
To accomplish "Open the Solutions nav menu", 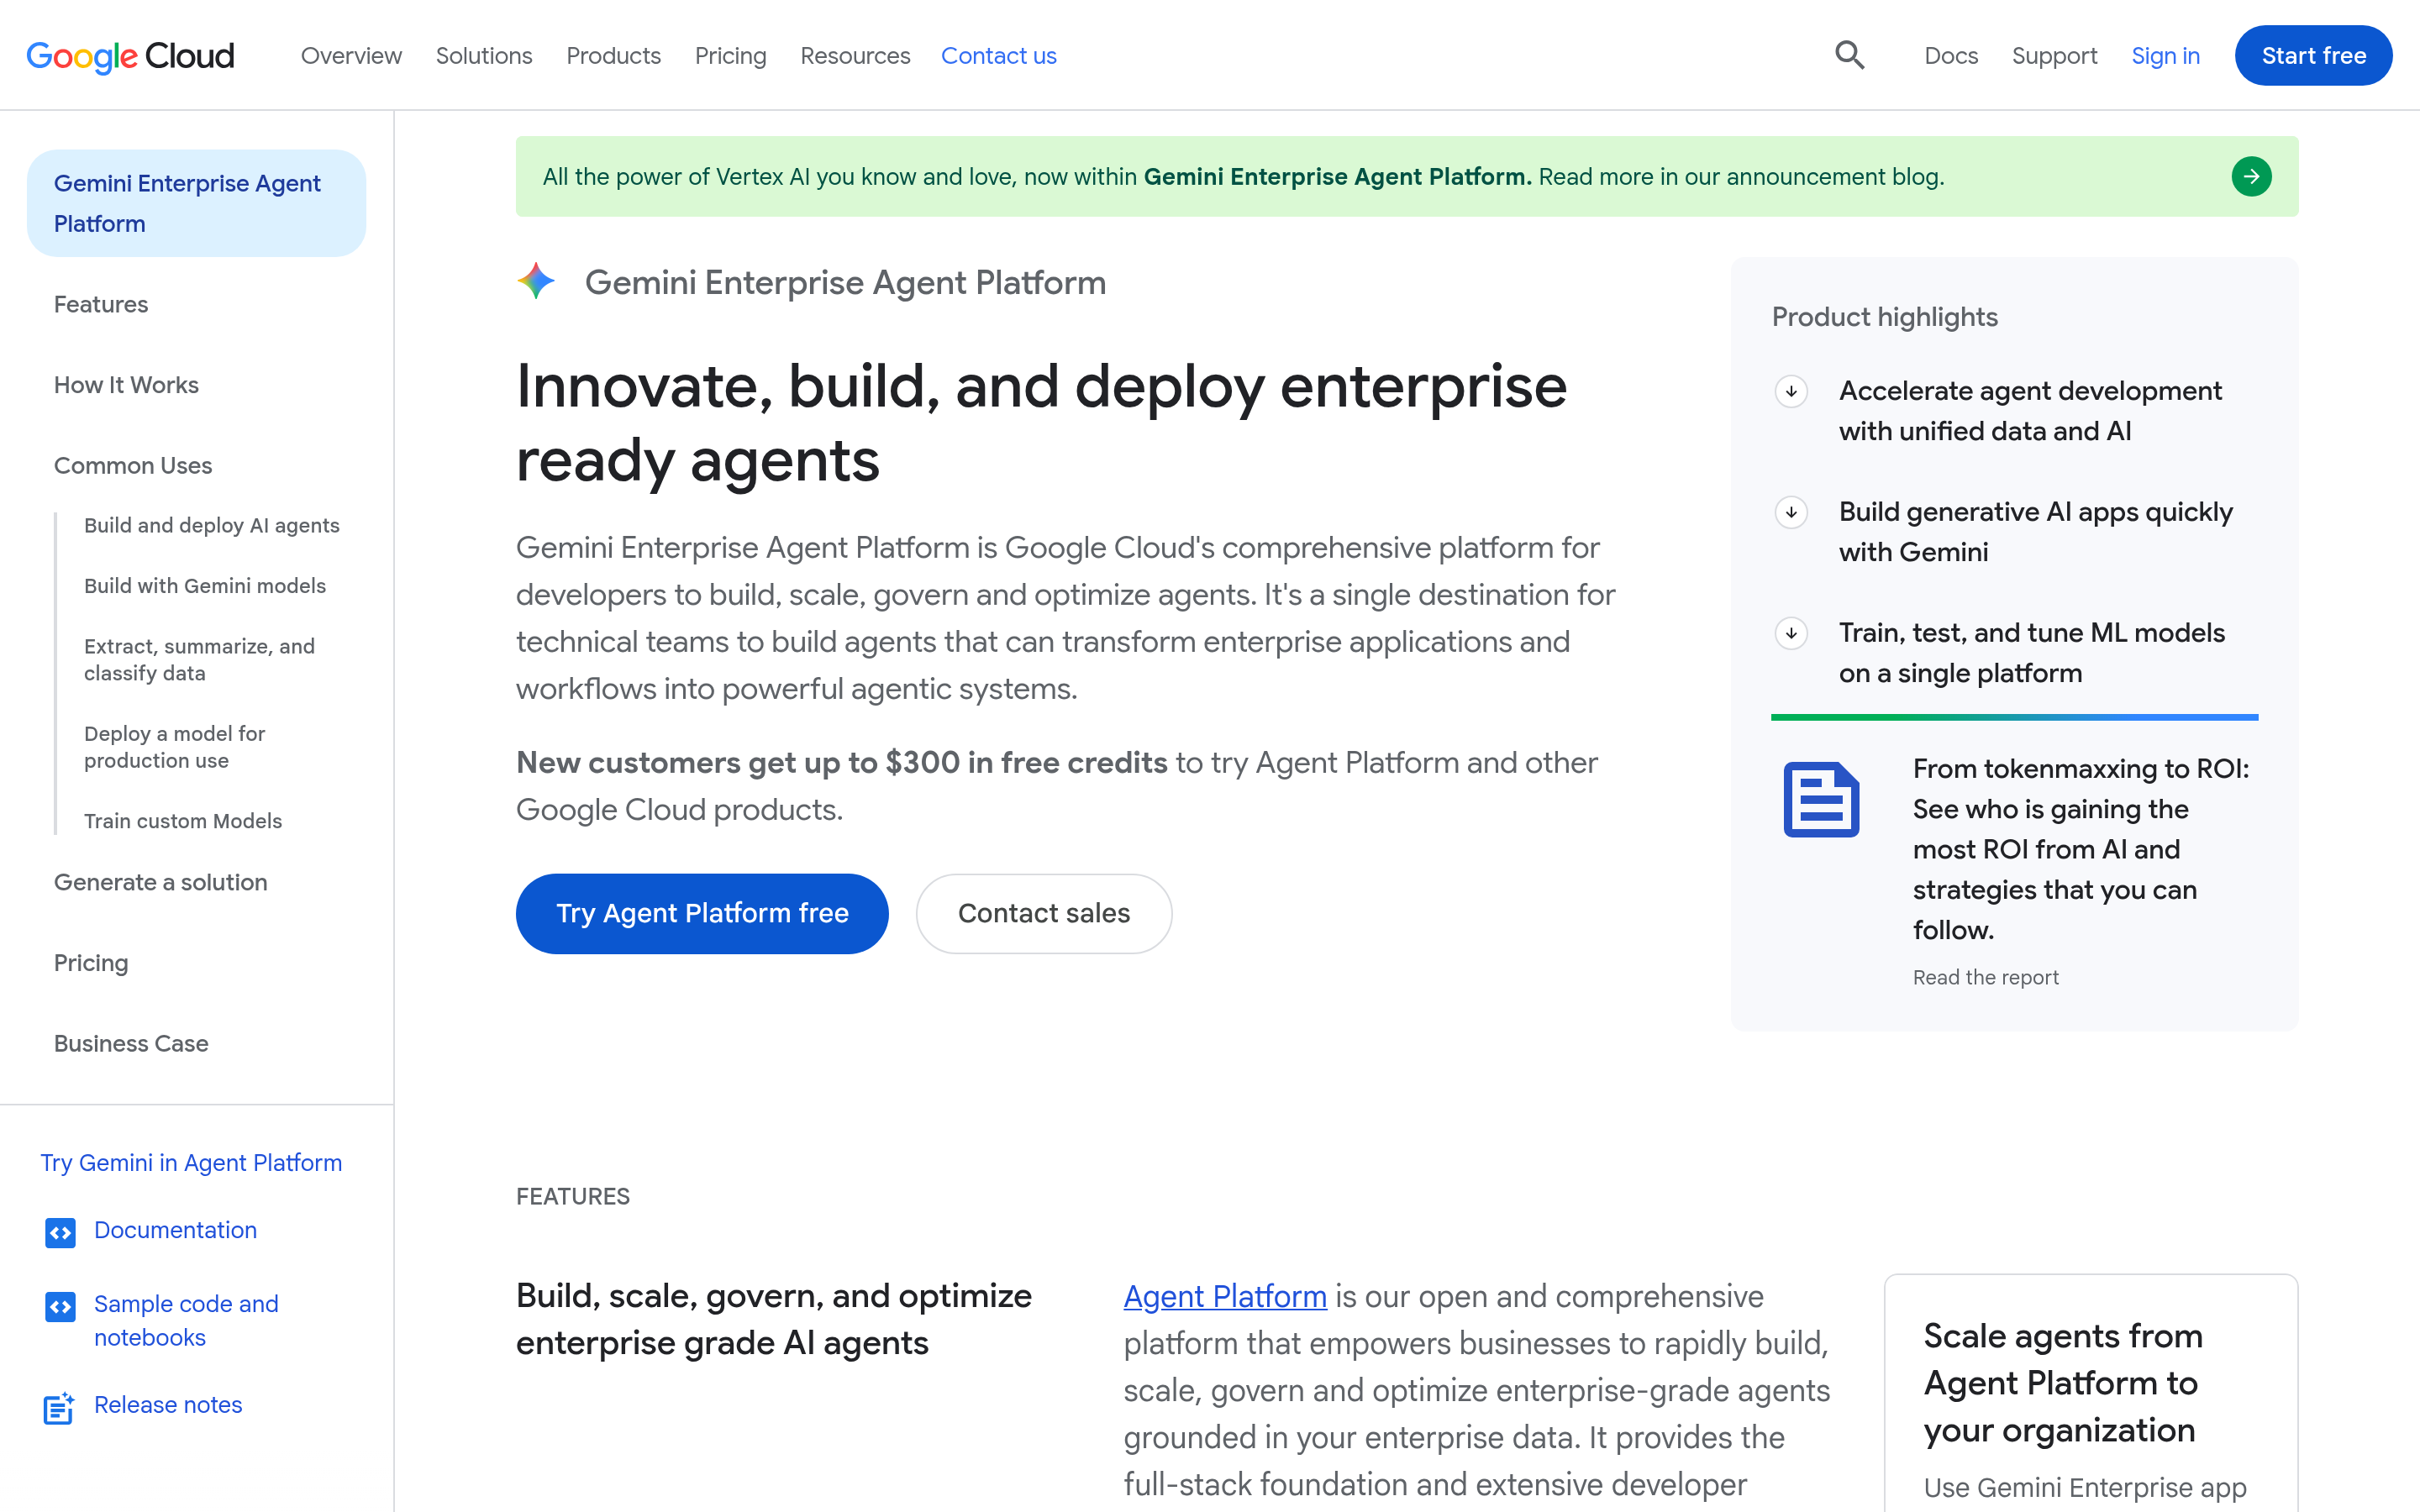I will (484, 56).
